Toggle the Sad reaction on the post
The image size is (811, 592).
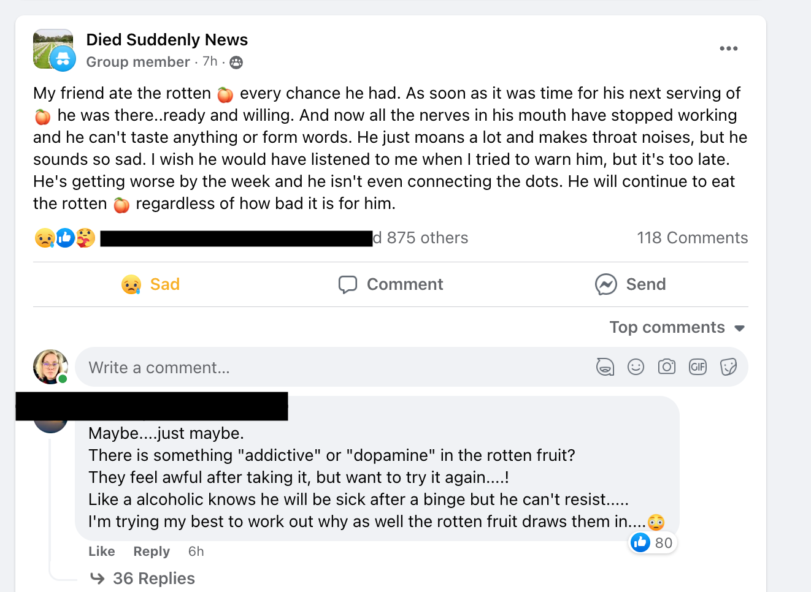(x=151, y=284)
